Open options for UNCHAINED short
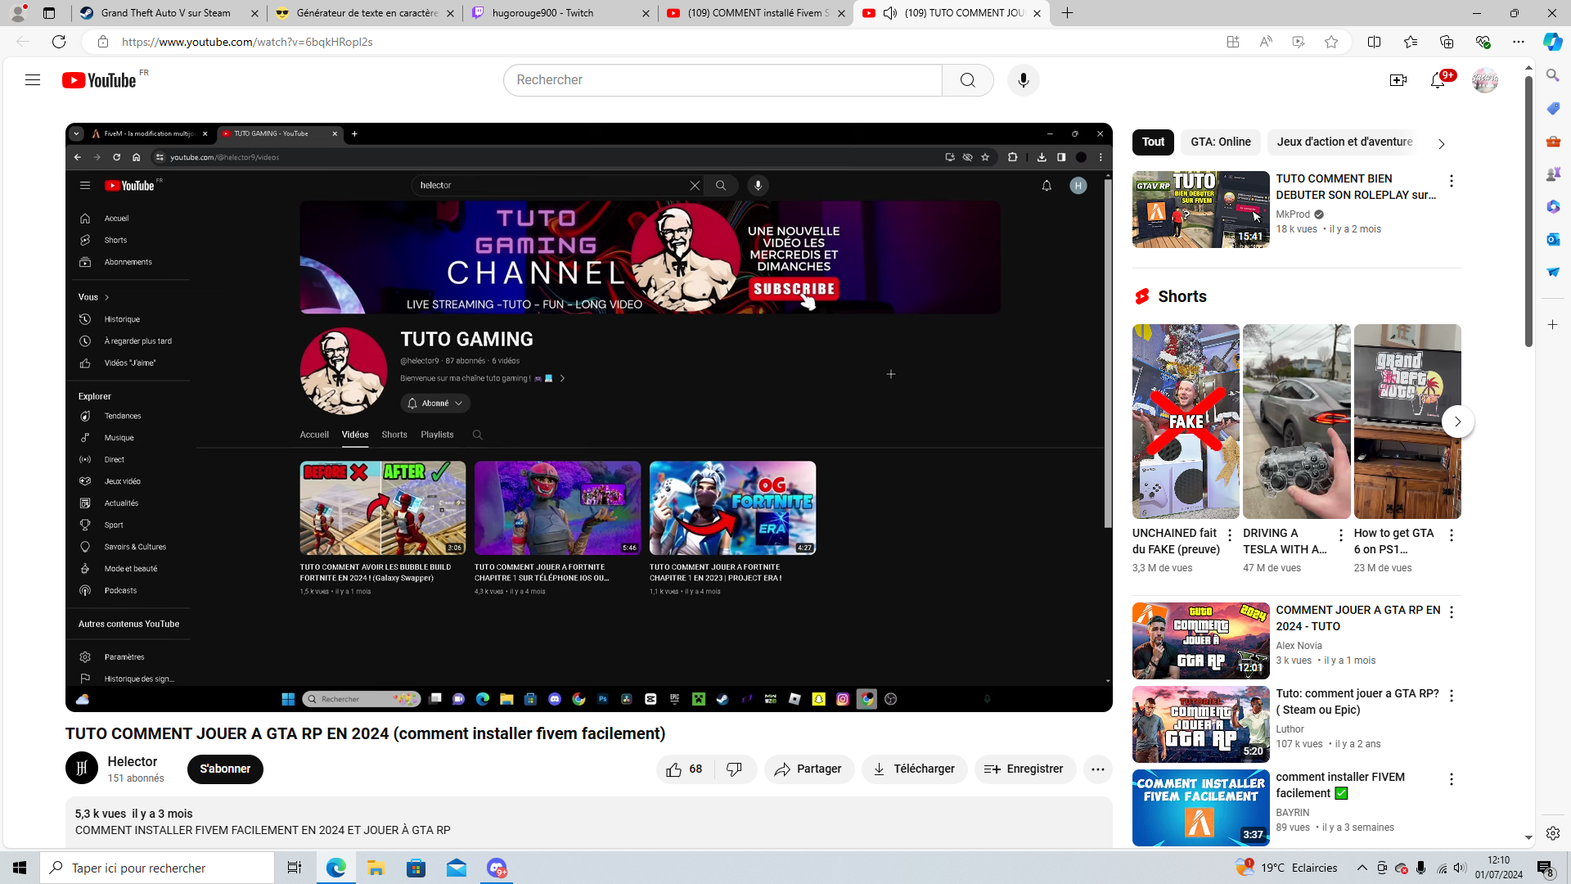 click(1230, 535)
